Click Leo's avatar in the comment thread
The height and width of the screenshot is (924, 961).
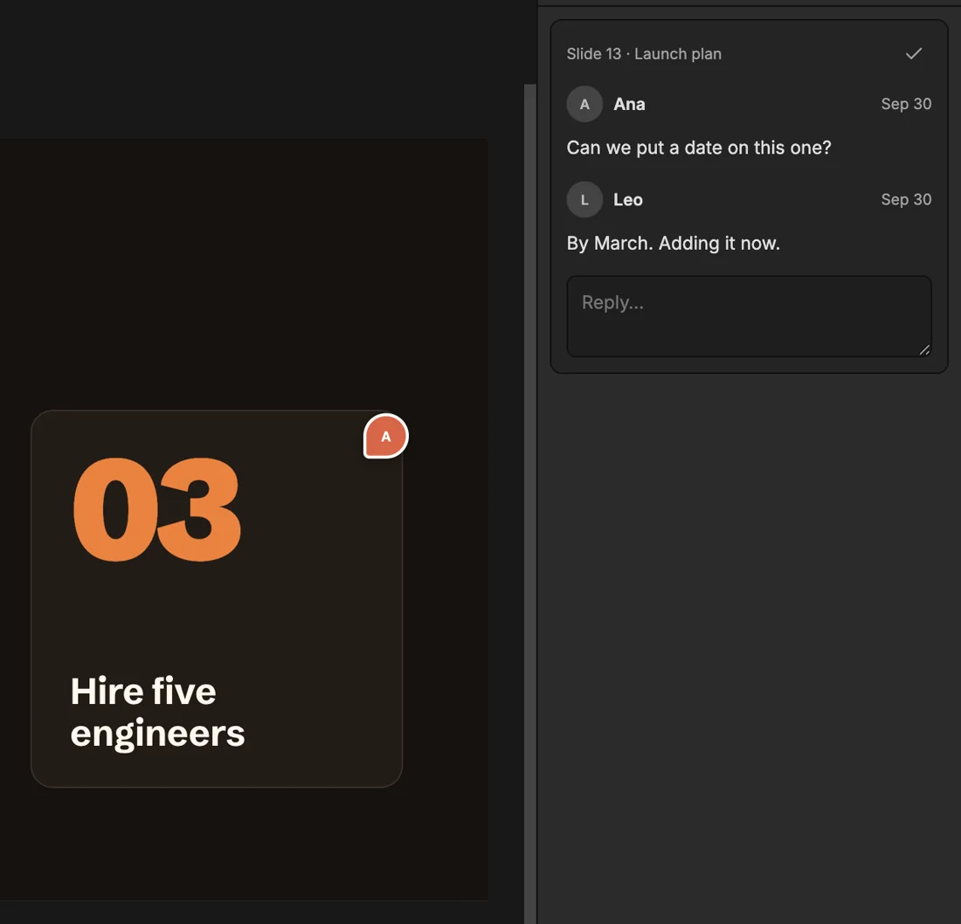584,200
